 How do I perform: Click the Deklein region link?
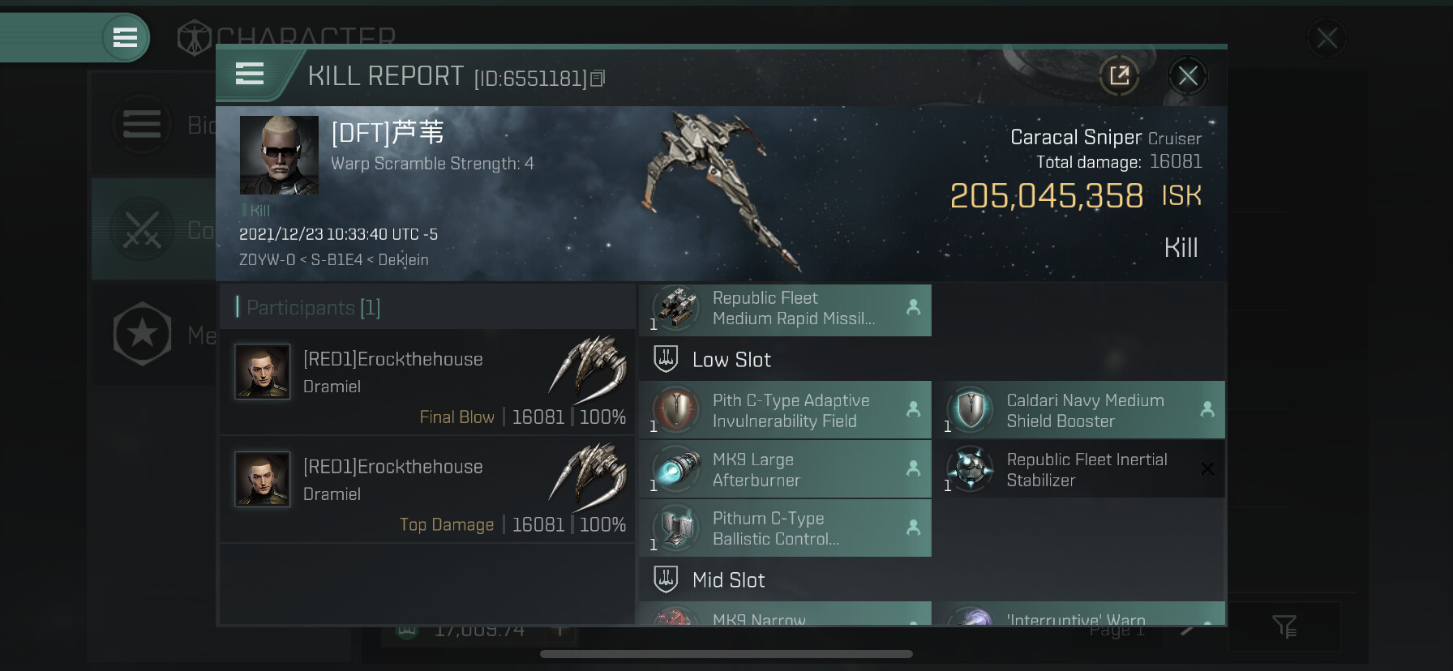tap(403, 260)
